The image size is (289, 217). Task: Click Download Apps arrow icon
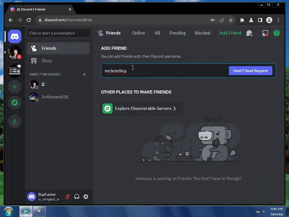coord(15,121)
